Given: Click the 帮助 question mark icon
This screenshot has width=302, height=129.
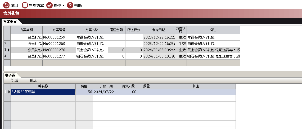Looking at the screenshot, I should (x=70, y=5).
